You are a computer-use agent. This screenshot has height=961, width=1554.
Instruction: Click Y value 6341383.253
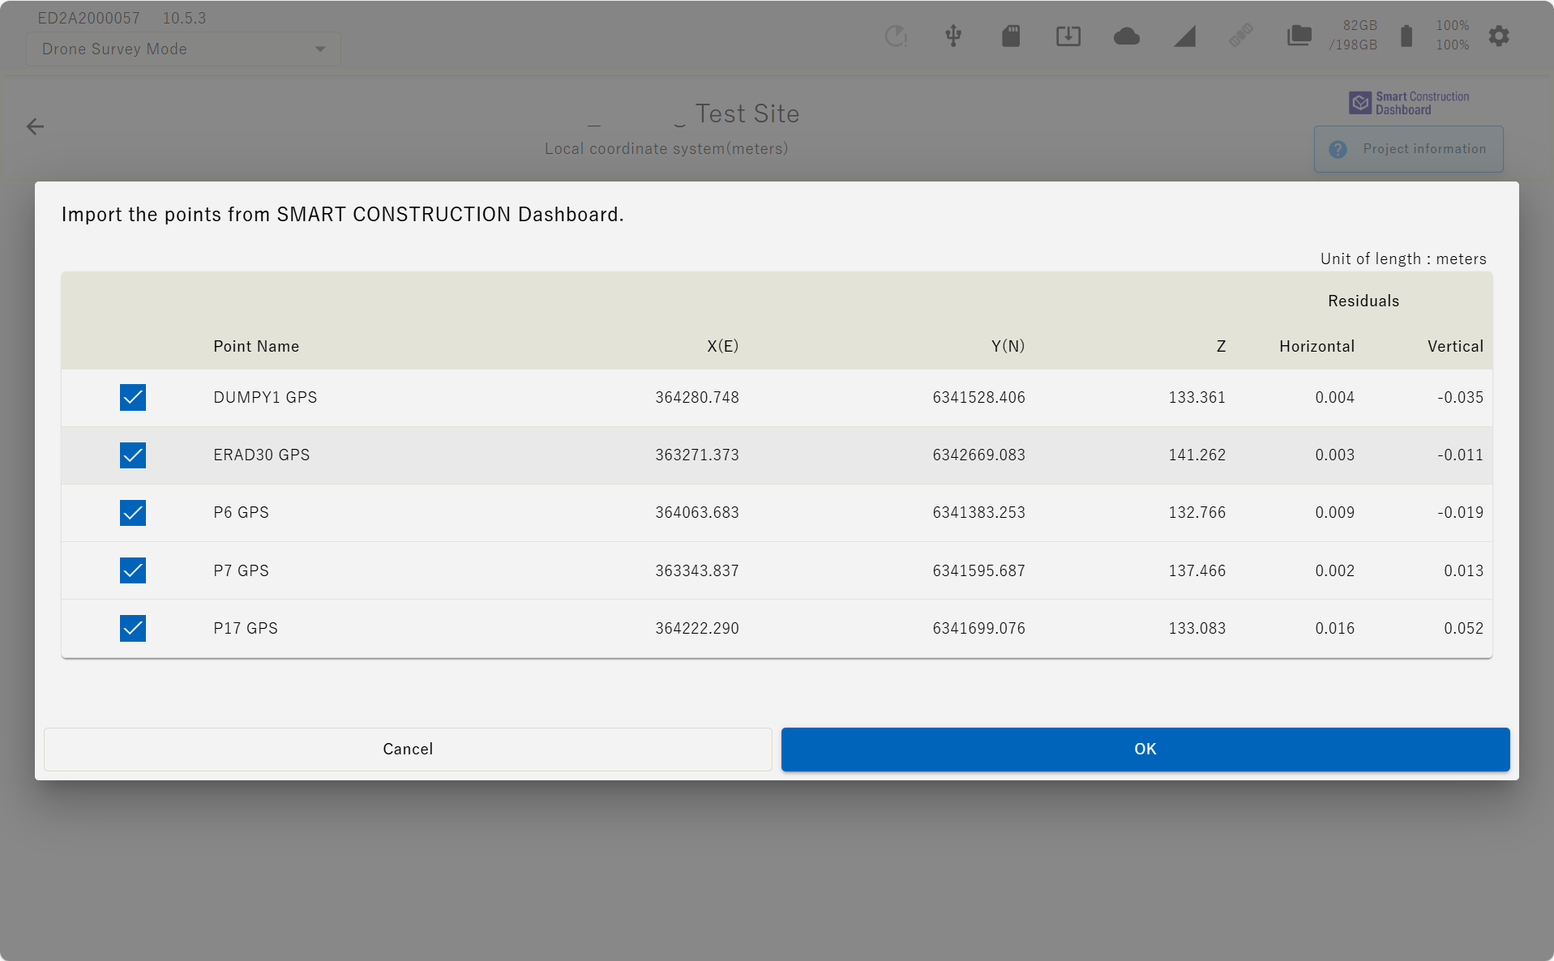coord(979,512)
